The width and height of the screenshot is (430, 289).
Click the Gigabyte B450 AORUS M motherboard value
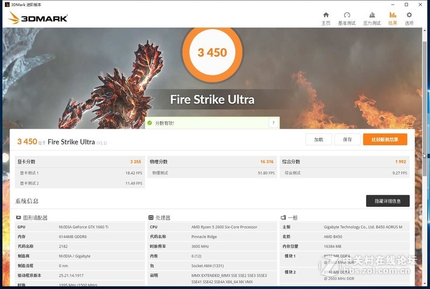363,227
